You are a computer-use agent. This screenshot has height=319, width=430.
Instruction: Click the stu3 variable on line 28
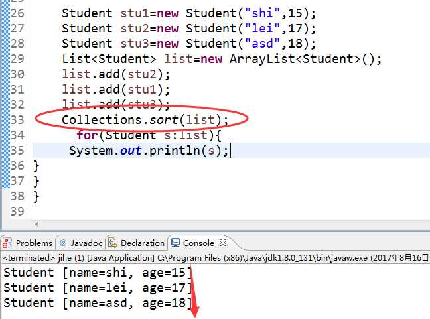134,44
